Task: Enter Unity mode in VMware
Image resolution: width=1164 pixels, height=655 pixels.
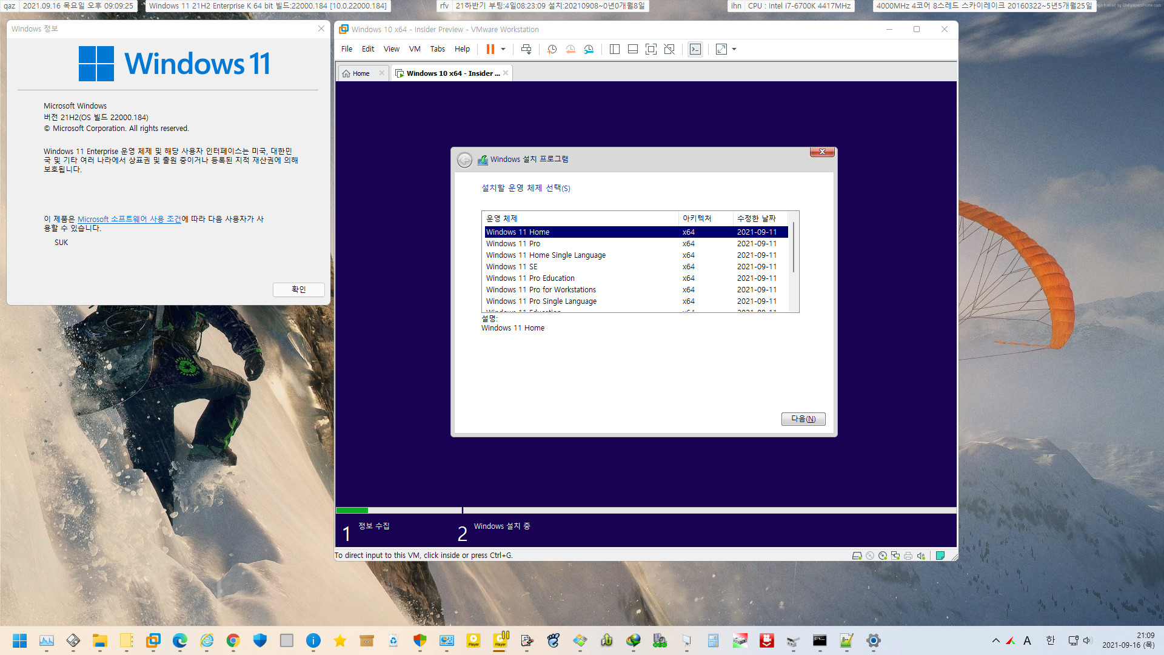Action: tap(669, 49)
